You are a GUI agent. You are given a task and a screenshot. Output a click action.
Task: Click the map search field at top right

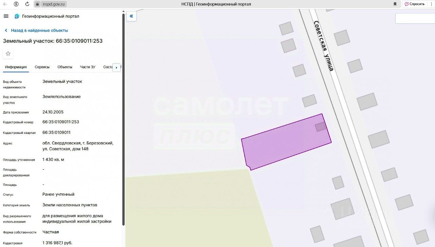(415, 18)
